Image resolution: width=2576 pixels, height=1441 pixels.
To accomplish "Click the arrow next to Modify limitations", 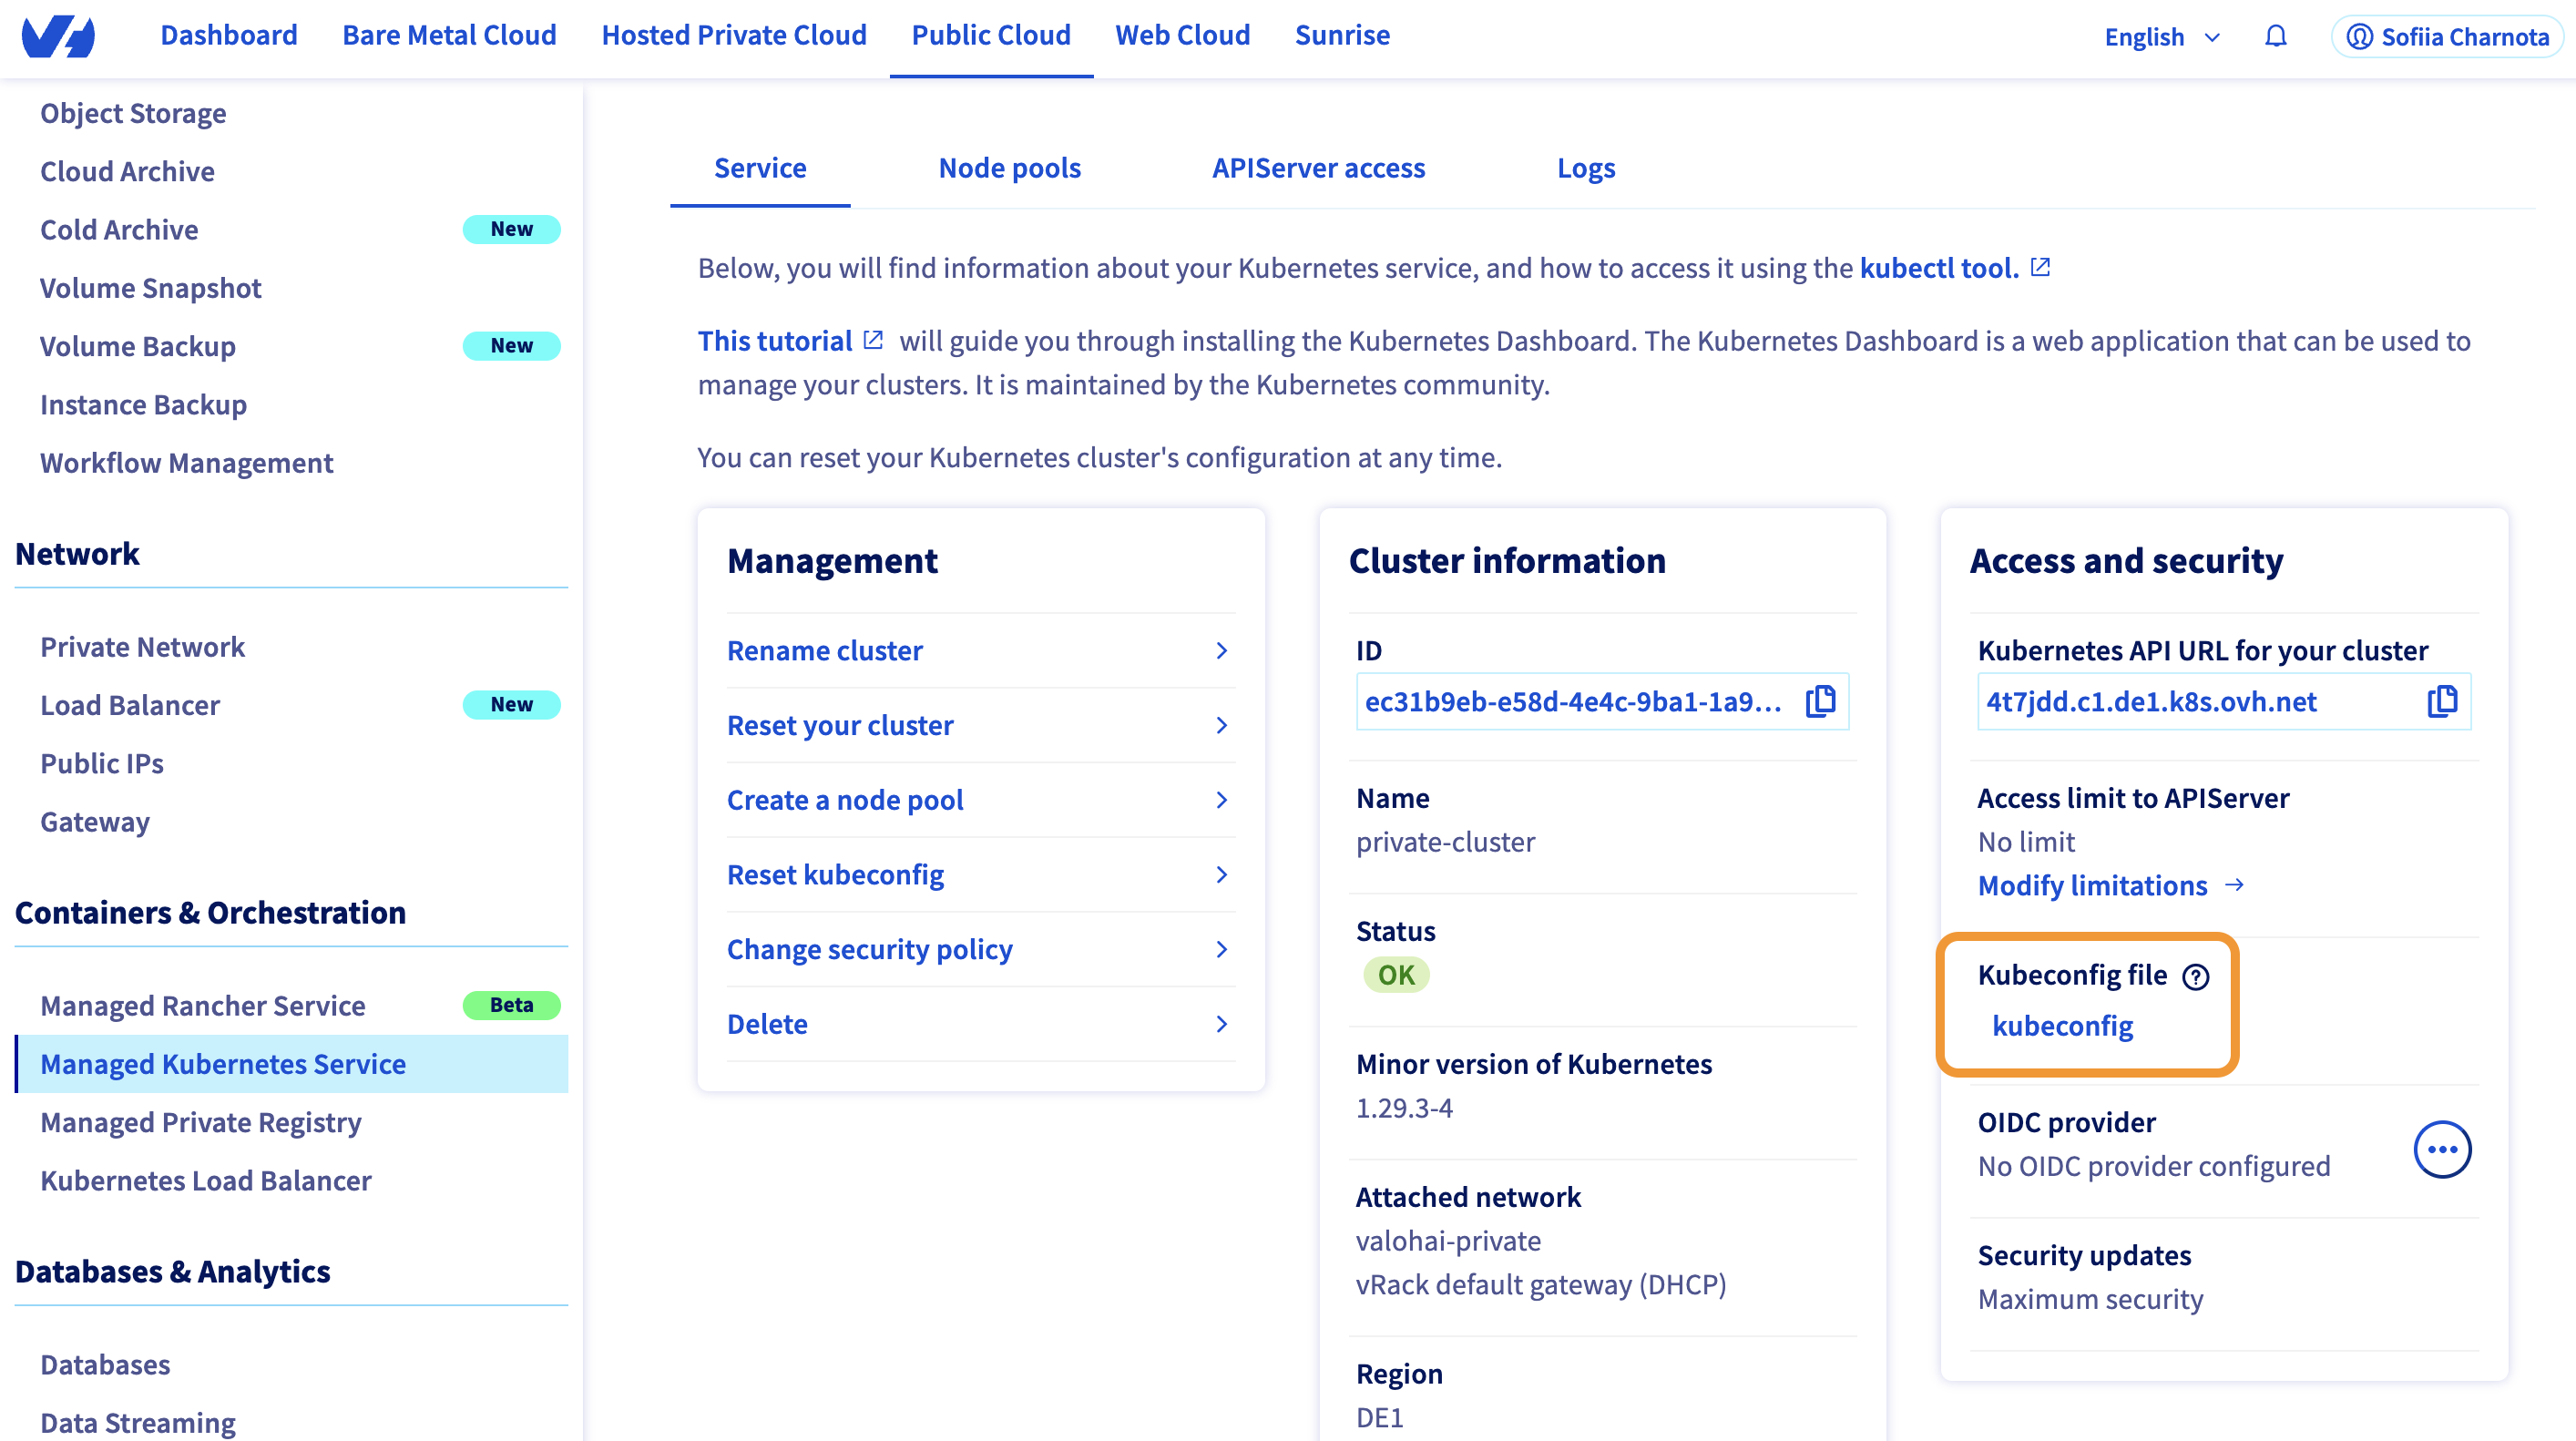I will click(2234, 885).
